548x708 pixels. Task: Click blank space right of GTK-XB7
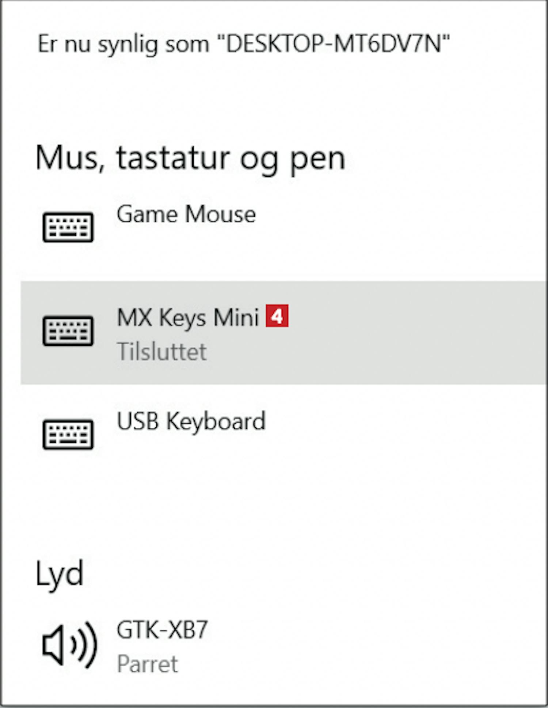pos(376,645)
